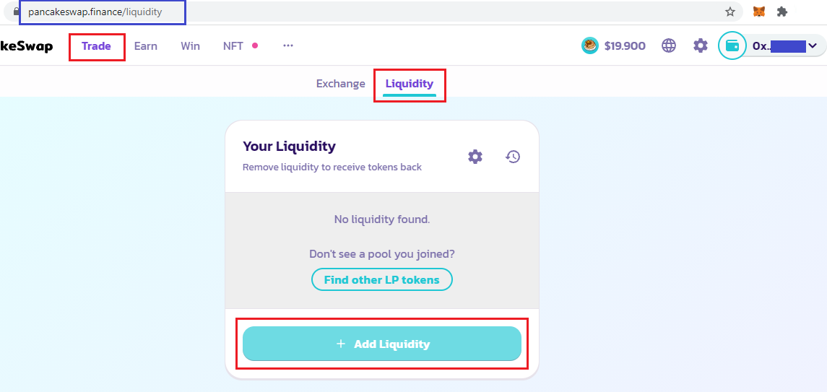Click the Add Liquidity button
Screen dimensions: 827x392
point(382,344)
